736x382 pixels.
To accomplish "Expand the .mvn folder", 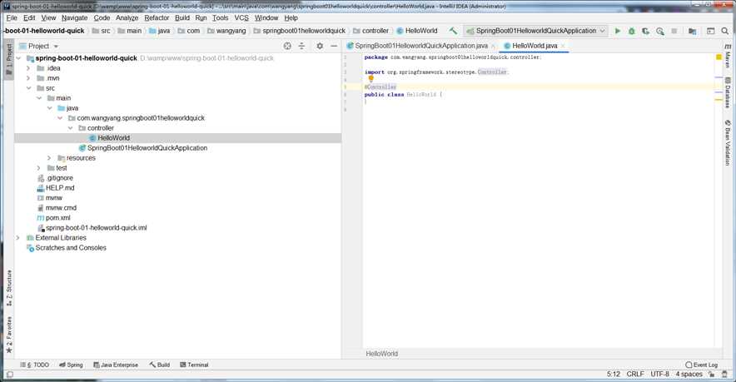I will pos(28,78).
